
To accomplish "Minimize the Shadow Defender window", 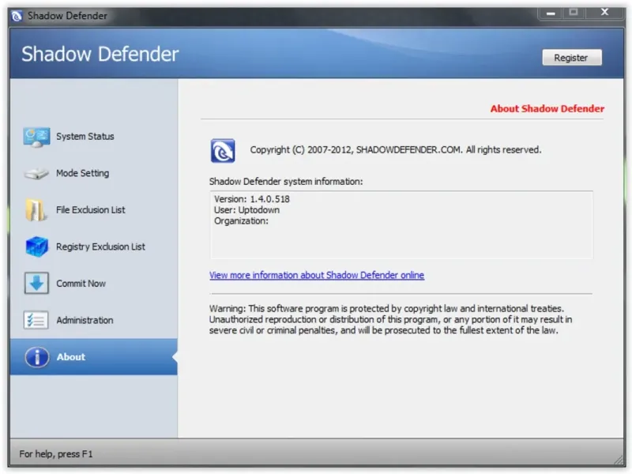I will tap(551, 13).
